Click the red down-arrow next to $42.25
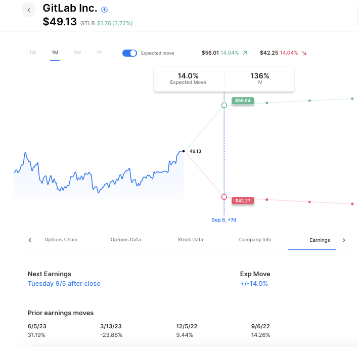This screenshot has height=347, width=358. click(x=304, y=53)
